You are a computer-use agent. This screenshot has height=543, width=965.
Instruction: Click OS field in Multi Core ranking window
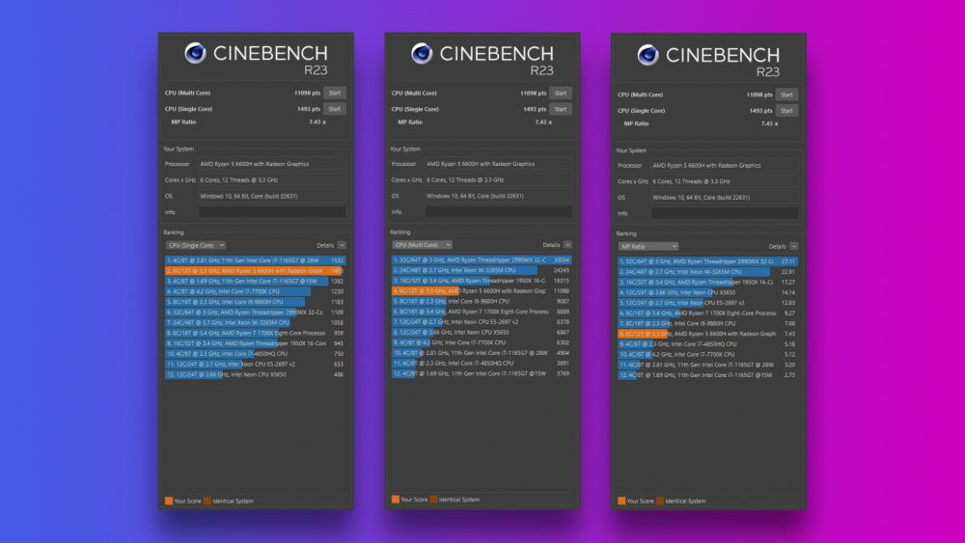pyautogui.click(x=499, y=196)
